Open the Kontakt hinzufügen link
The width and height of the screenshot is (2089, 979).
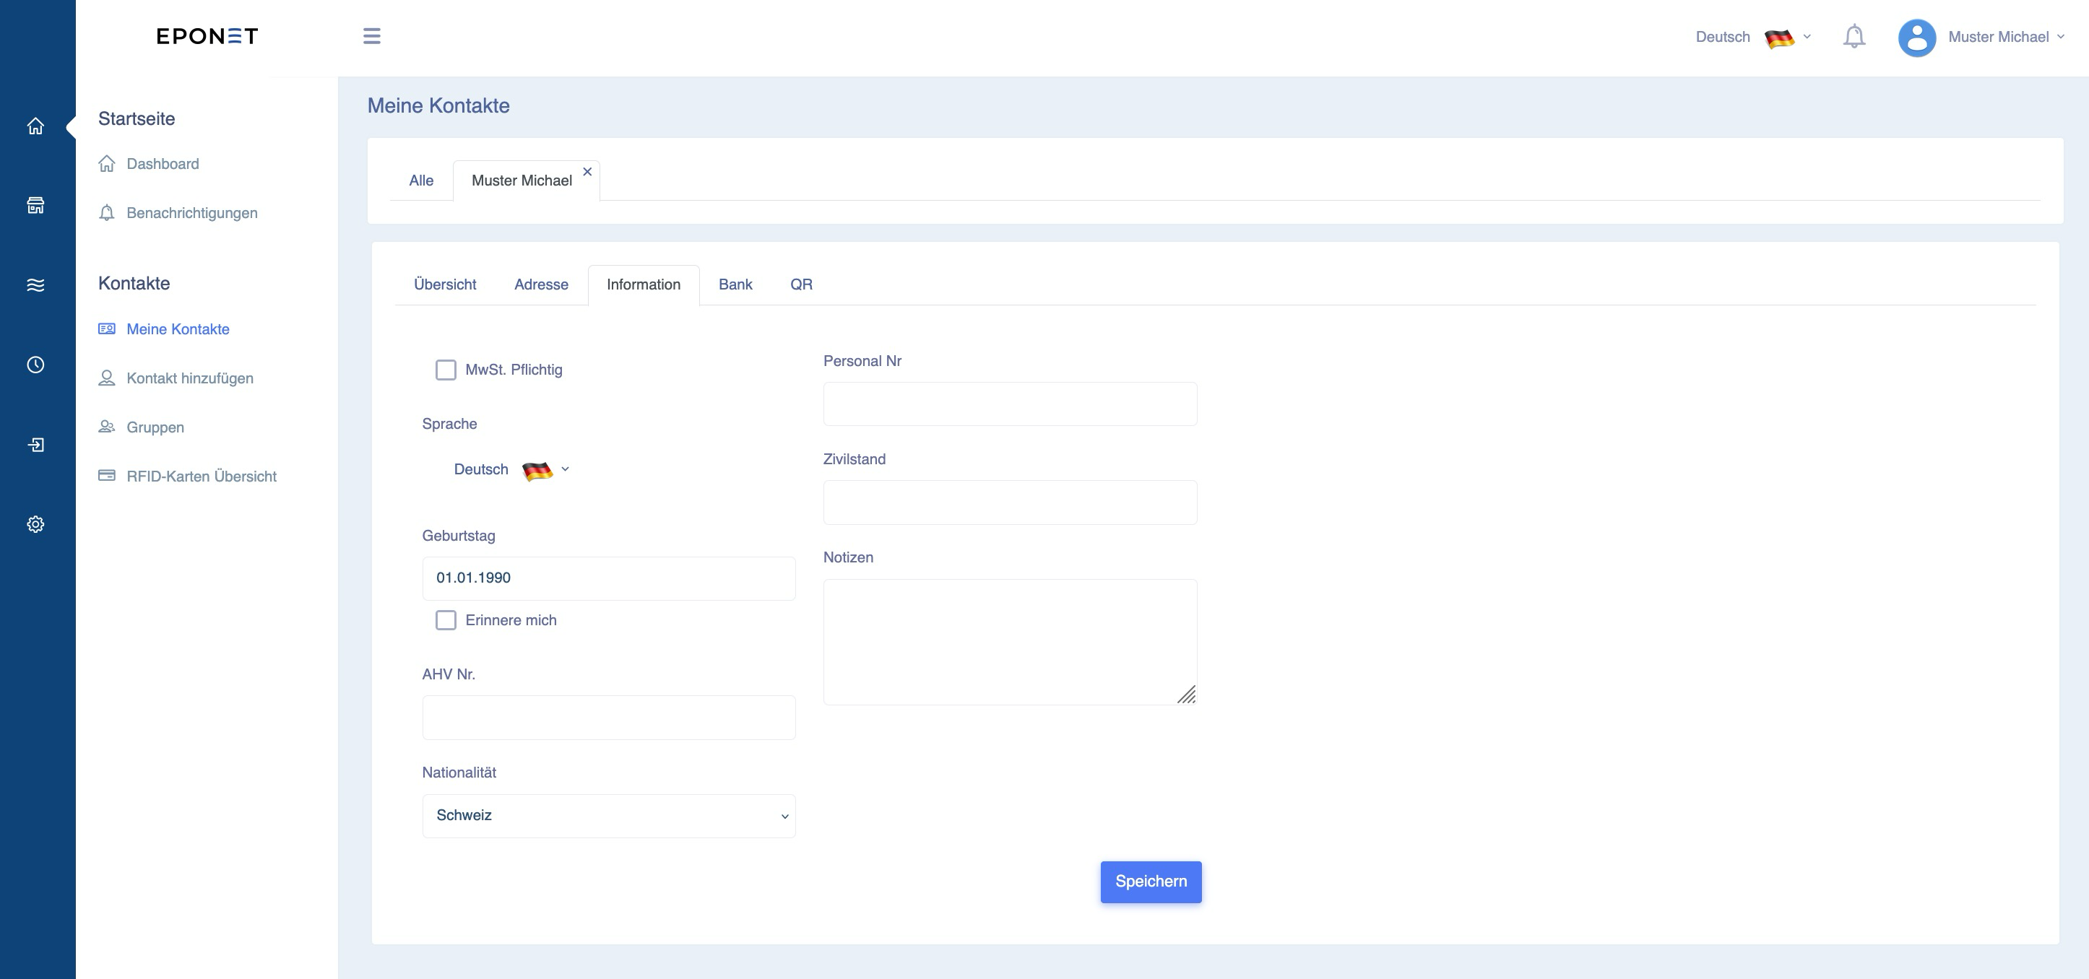(190, 378)
